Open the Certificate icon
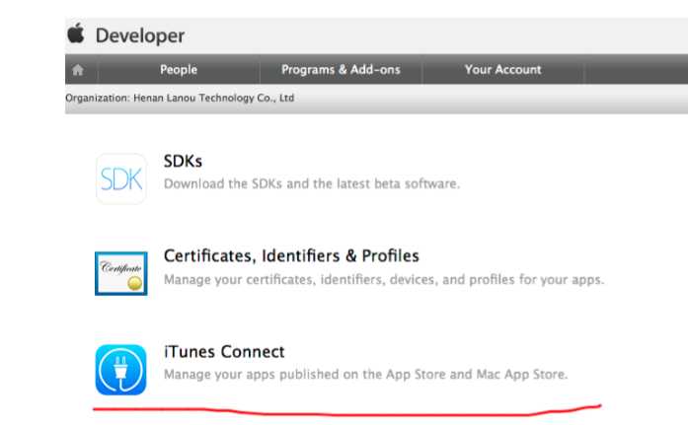This screenshot has width=688, height=425. click(x=121, y=273)
